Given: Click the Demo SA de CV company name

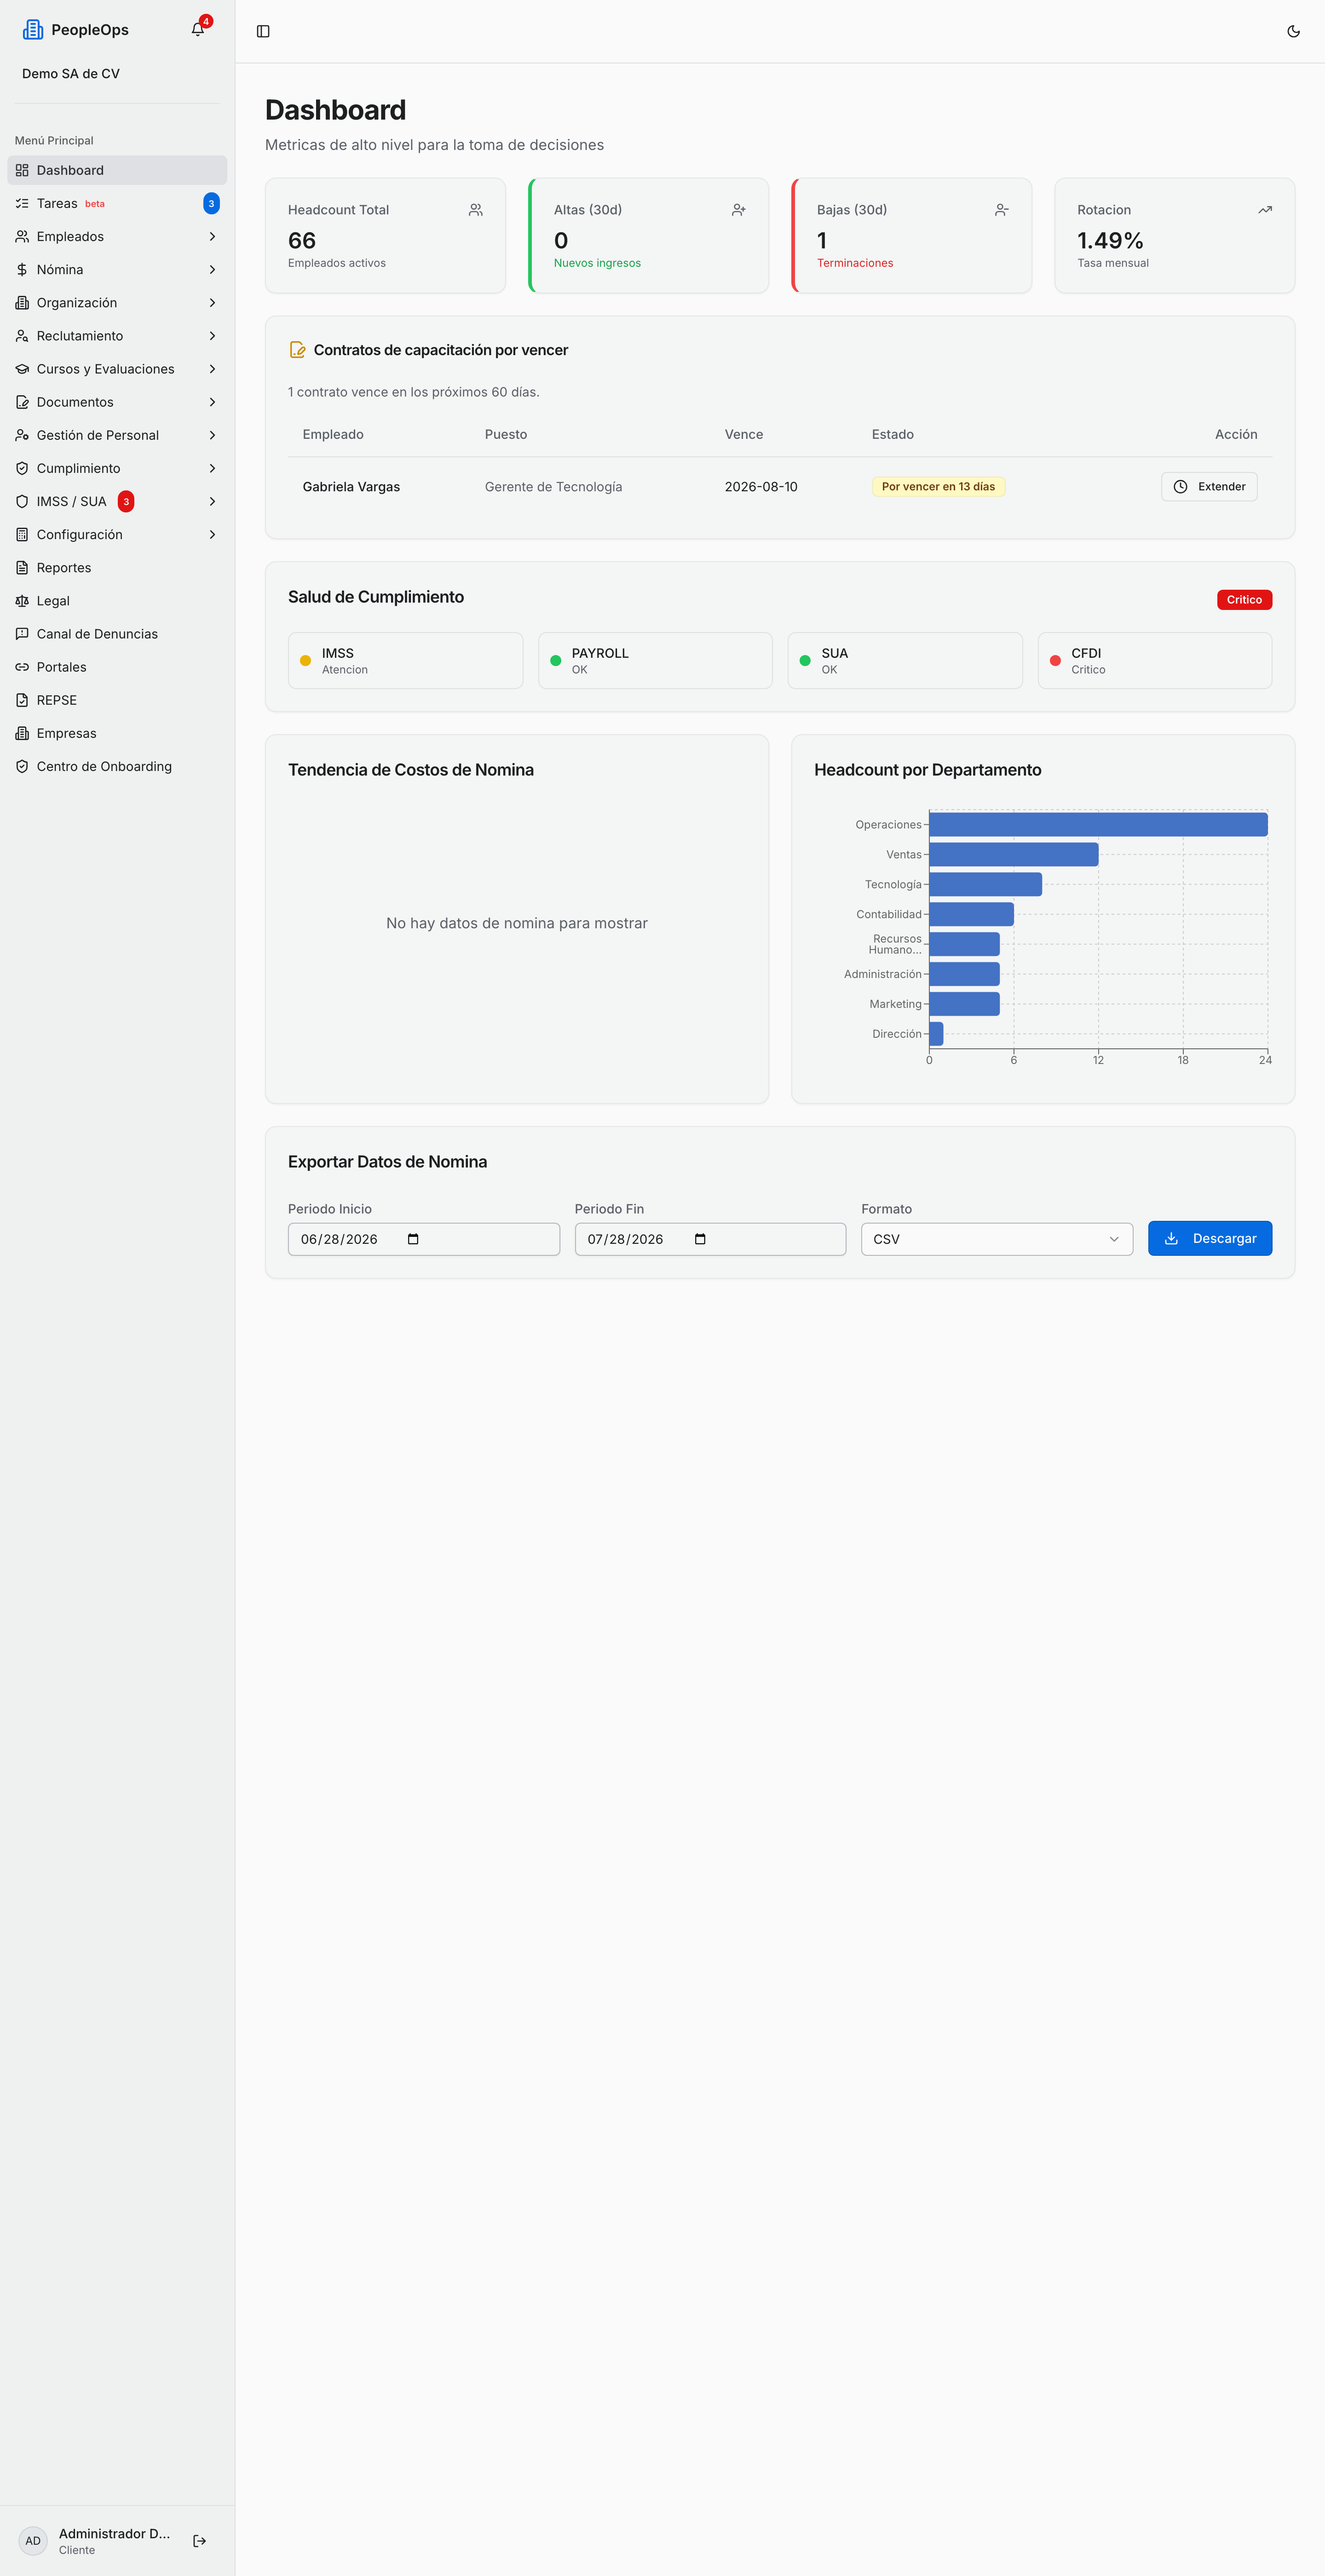Looking at the screenshot, I should tap(71, 74).
